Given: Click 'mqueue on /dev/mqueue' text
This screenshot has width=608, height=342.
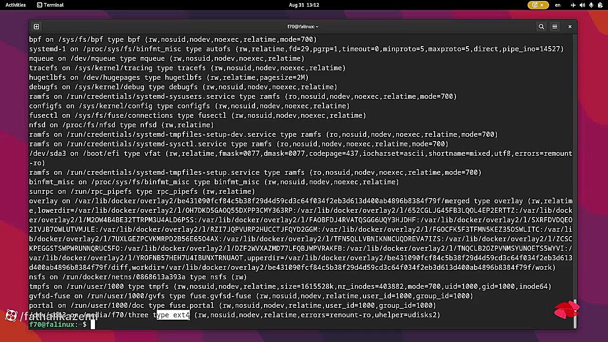Looking at the screenshot, I should [72, 58].
